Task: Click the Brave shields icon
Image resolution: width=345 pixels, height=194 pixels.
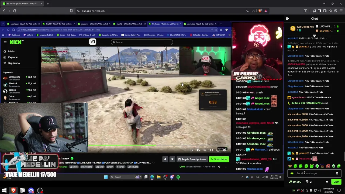Action: pyautogui.click(x=260, y=11)
